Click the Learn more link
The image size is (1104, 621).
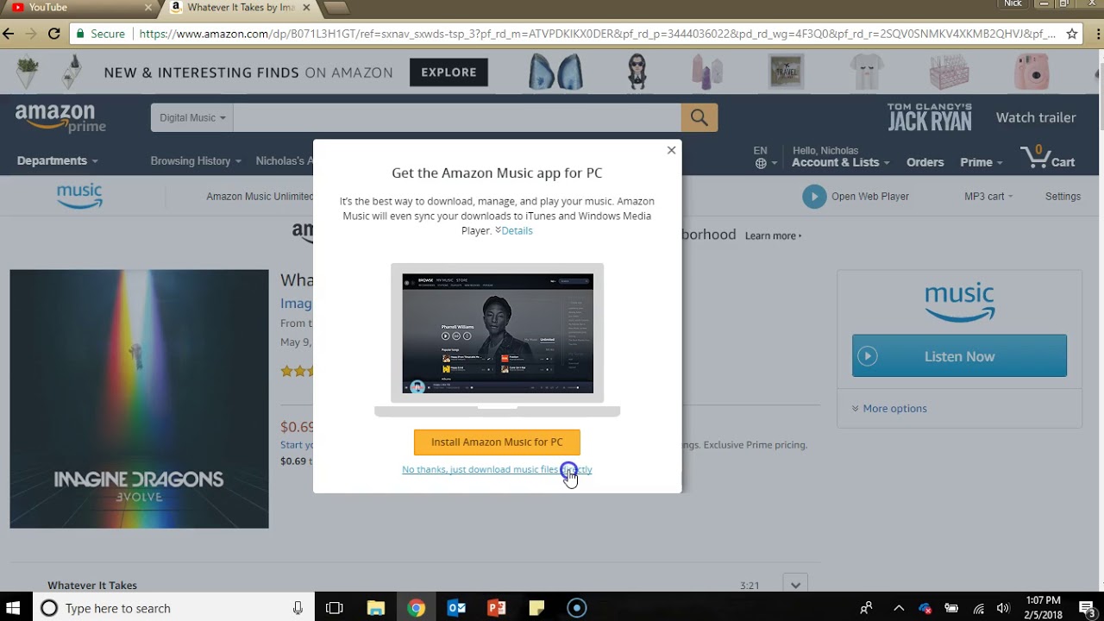tap(773, 235)
